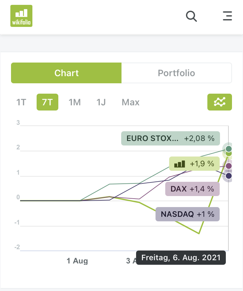This screenshot has width=243, height=291.
Task: Click the wikifolio logo icon
Action: click(x=21, y=16)
